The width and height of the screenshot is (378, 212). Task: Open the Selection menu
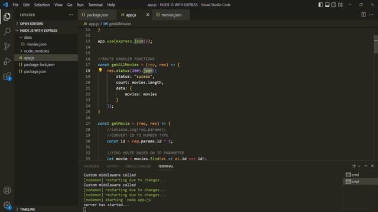[x=42, y=5]
